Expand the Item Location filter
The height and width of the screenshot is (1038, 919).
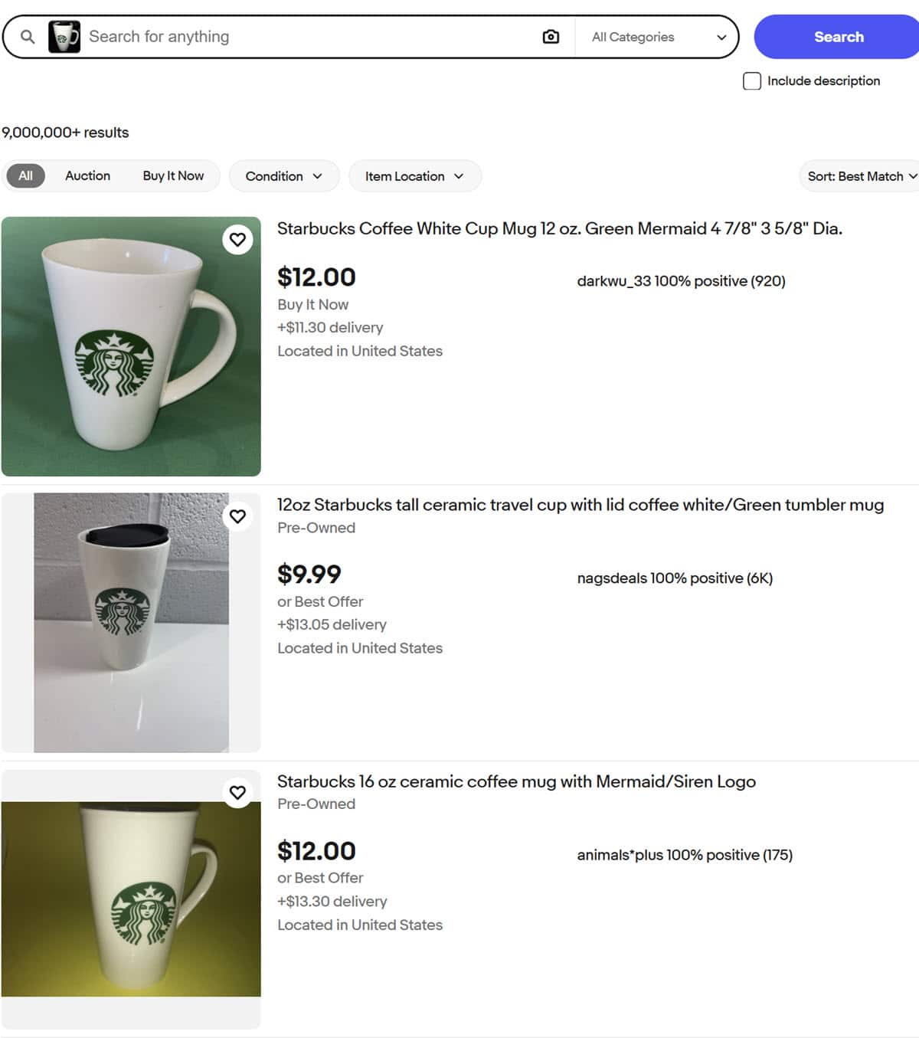click(x=414, y=176)
